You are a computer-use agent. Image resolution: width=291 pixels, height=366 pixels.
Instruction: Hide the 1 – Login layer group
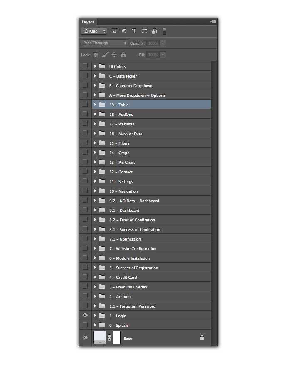coord(85,316)
